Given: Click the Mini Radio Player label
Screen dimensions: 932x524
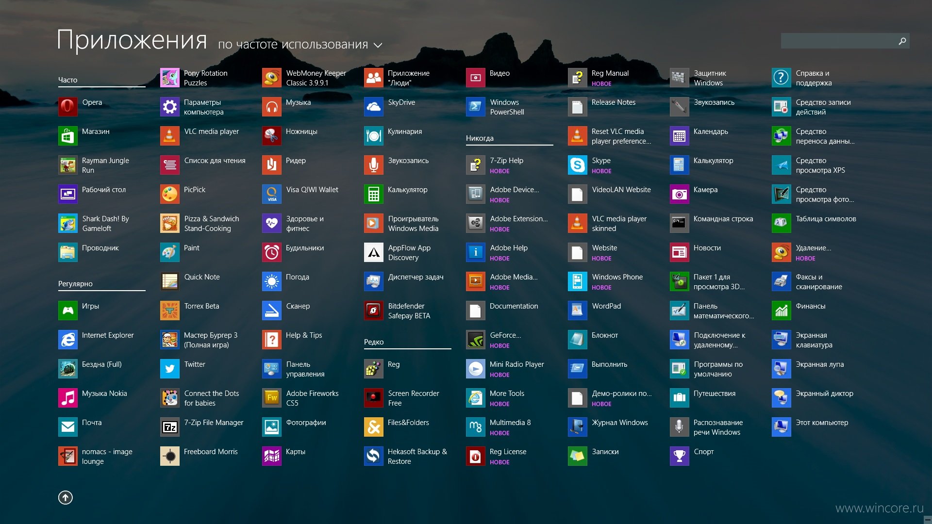Looking at the screenshot, I should click(x=516, y=364).
